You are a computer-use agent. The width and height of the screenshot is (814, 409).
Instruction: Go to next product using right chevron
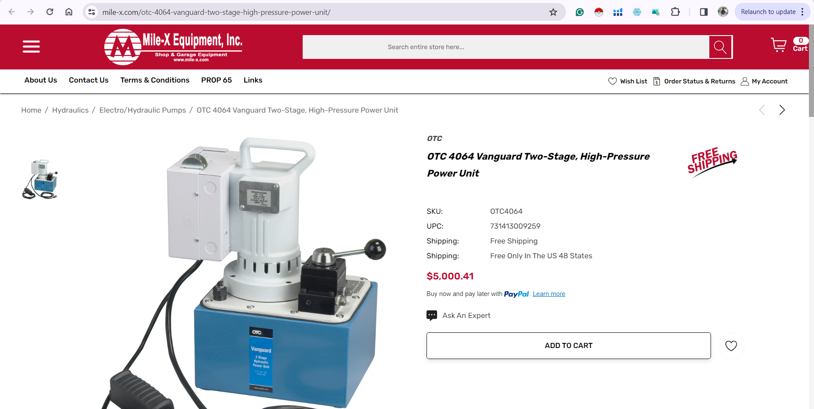pos(782,110)
